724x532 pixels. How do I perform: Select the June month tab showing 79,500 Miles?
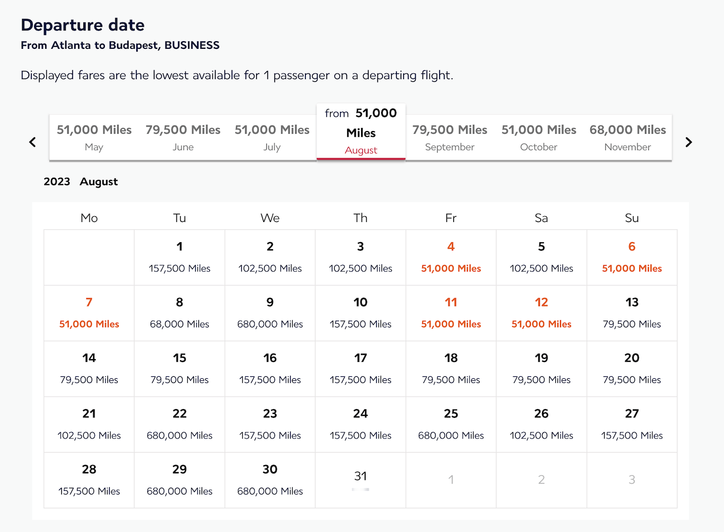pyautogui.click(x=183, y=137)
